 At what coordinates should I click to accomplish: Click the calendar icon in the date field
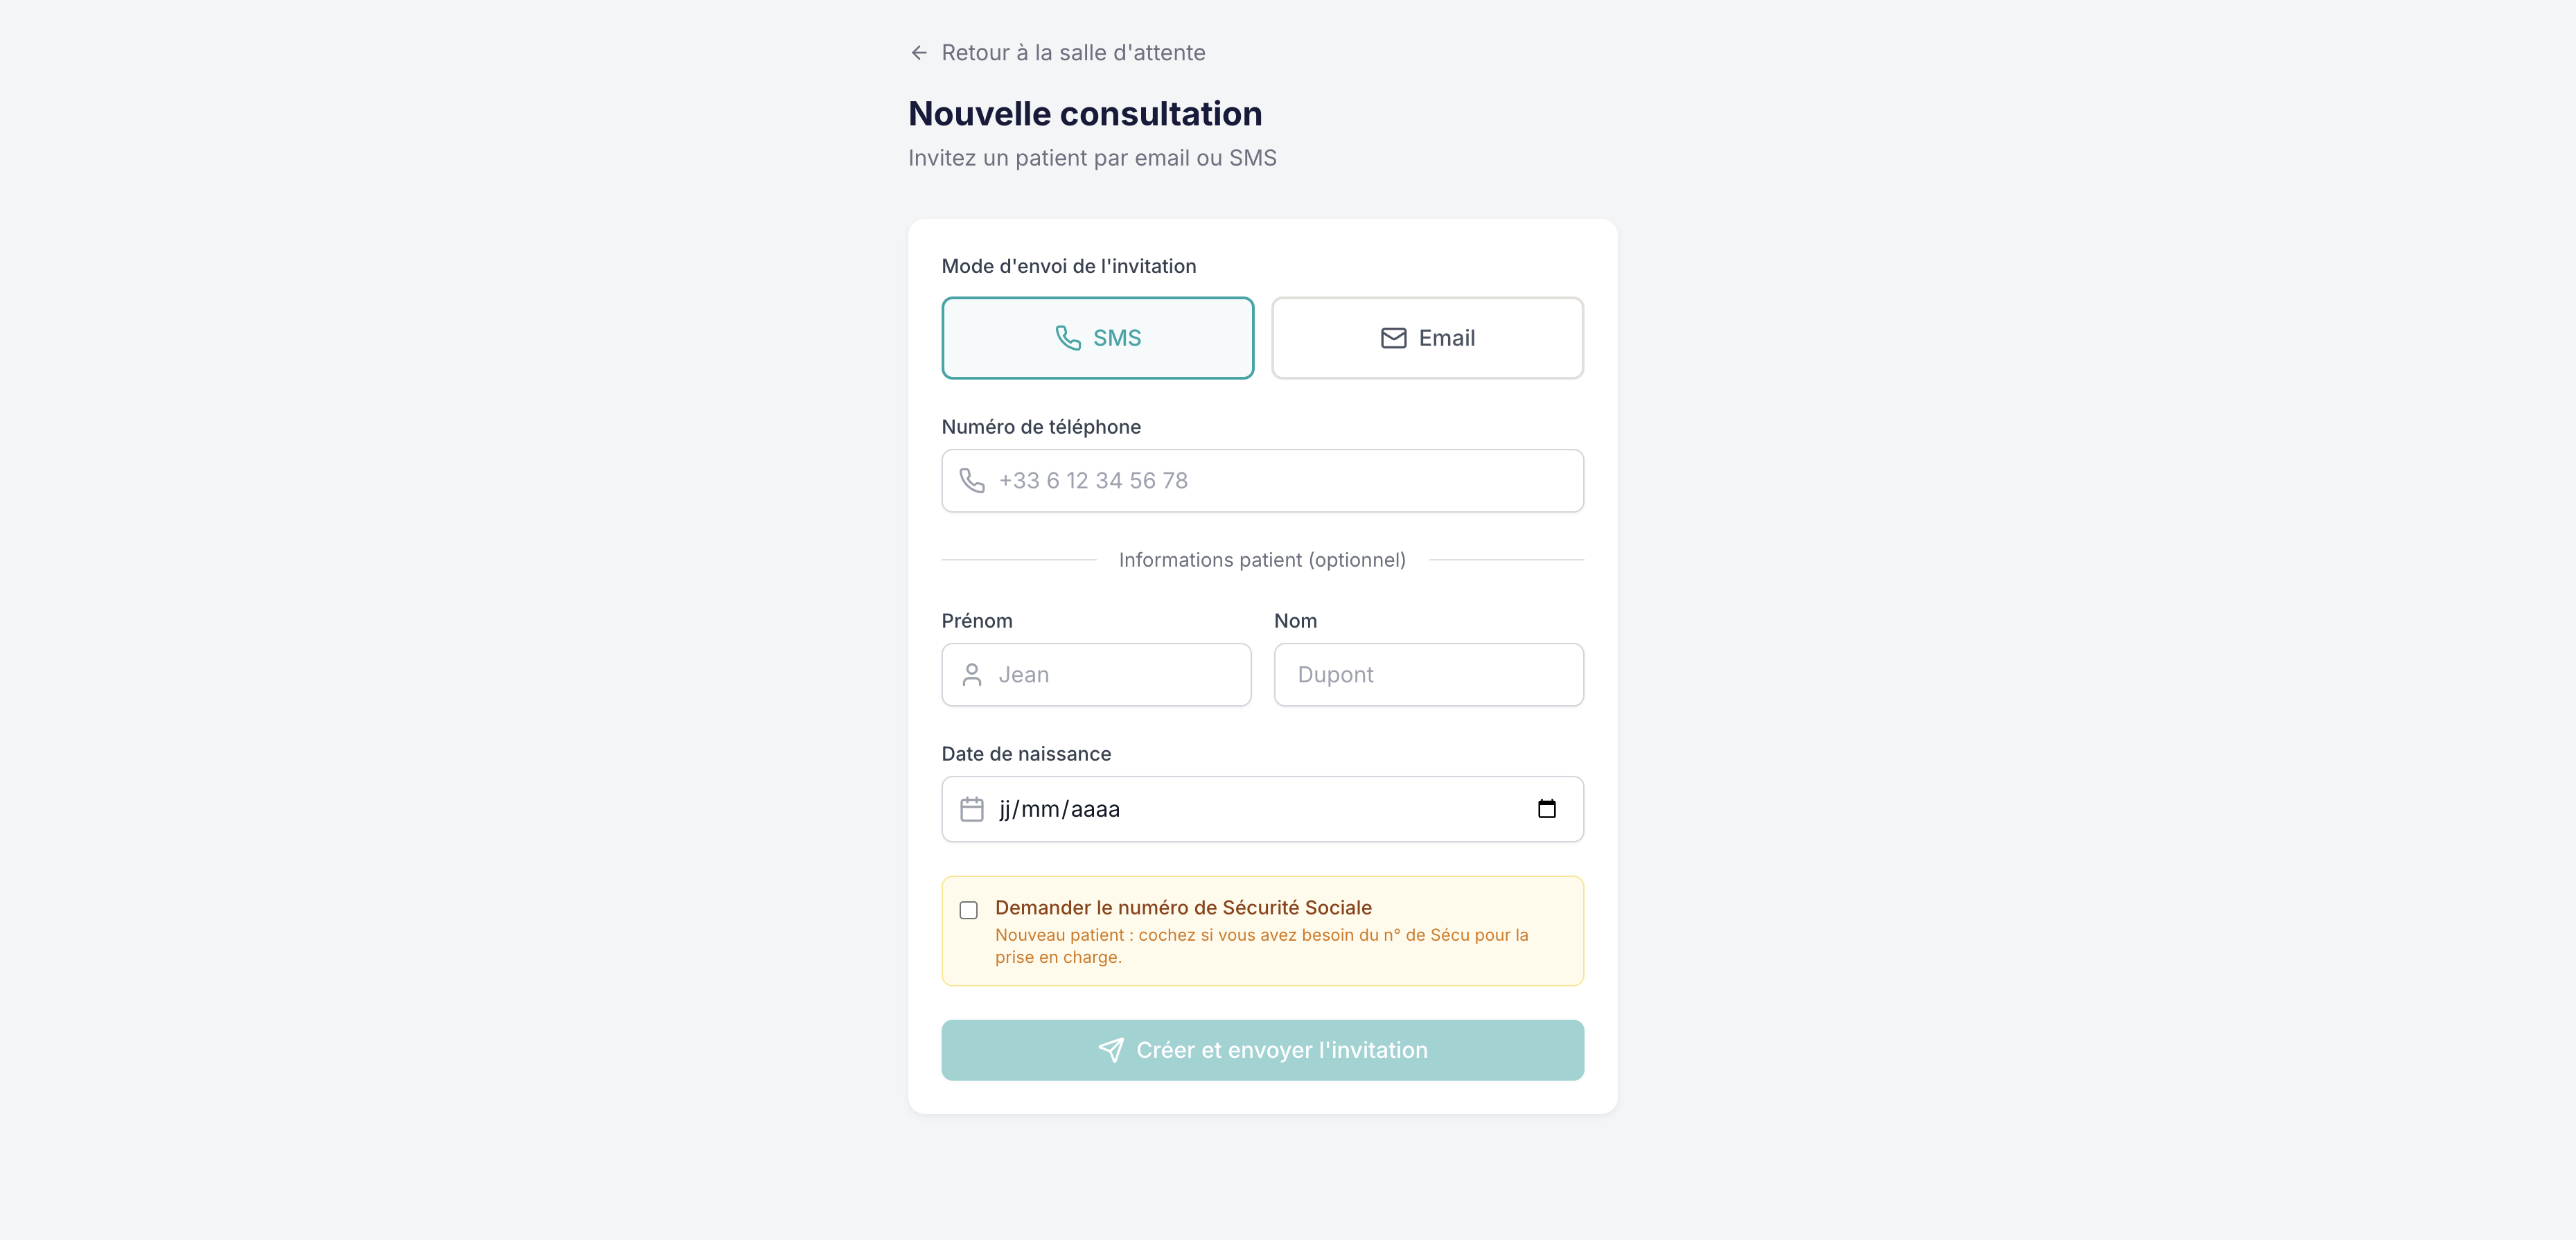coord(972,809)
